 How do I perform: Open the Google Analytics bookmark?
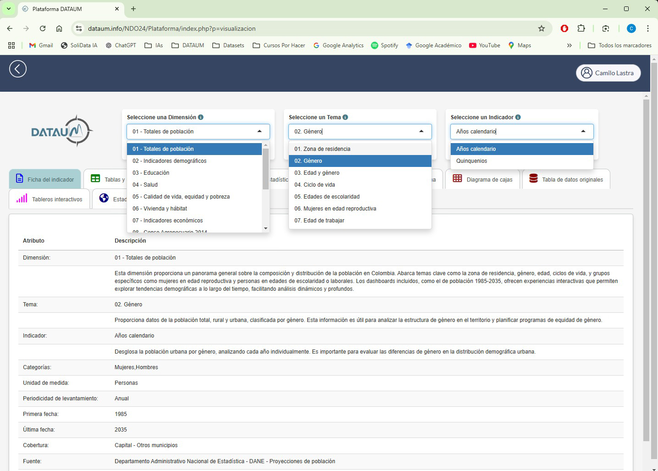[x=338, y=45]
